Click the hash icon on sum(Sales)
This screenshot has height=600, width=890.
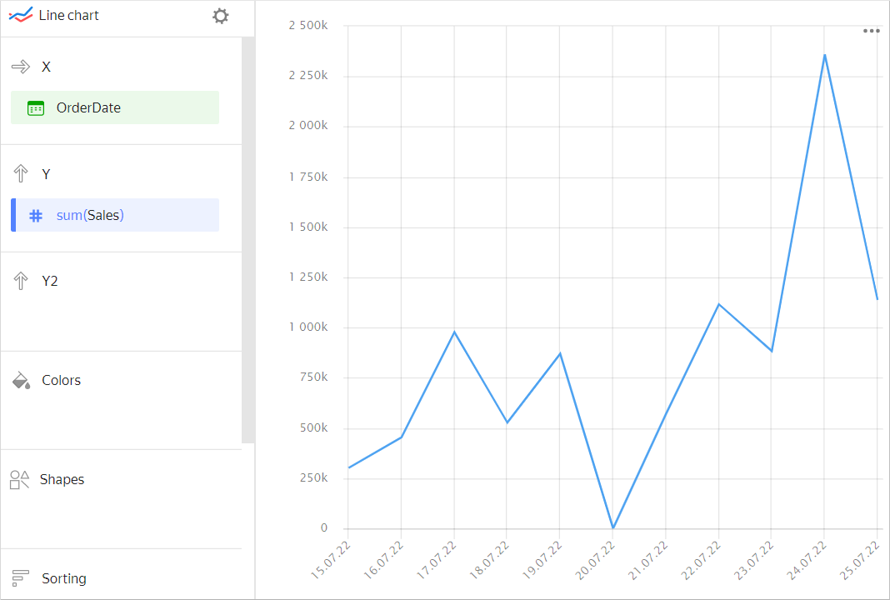tap(36, 215)
